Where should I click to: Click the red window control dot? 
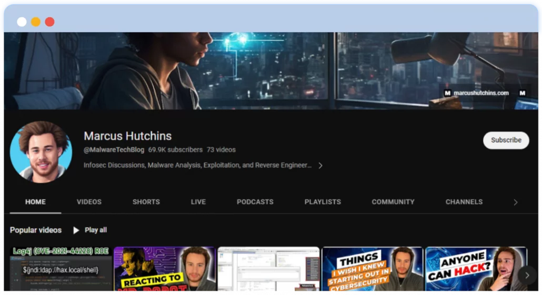[50, 22]
